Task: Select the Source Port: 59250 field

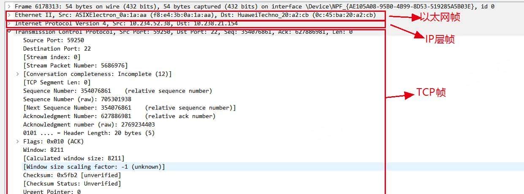Action: click(53, 40)
